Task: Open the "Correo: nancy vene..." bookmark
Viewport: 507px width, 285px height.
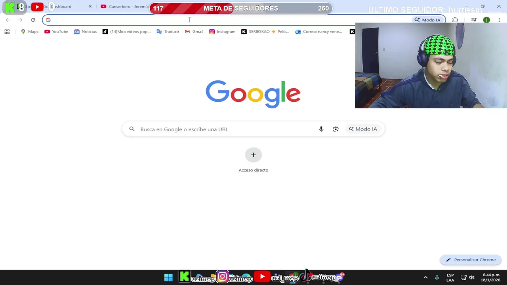Action: point(318,32)
